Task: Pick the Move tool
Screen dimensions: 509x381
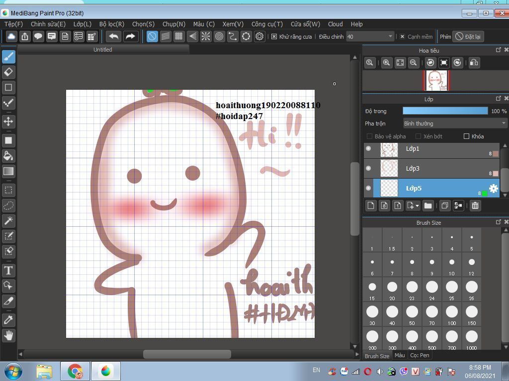Action: tap(8, 122)
